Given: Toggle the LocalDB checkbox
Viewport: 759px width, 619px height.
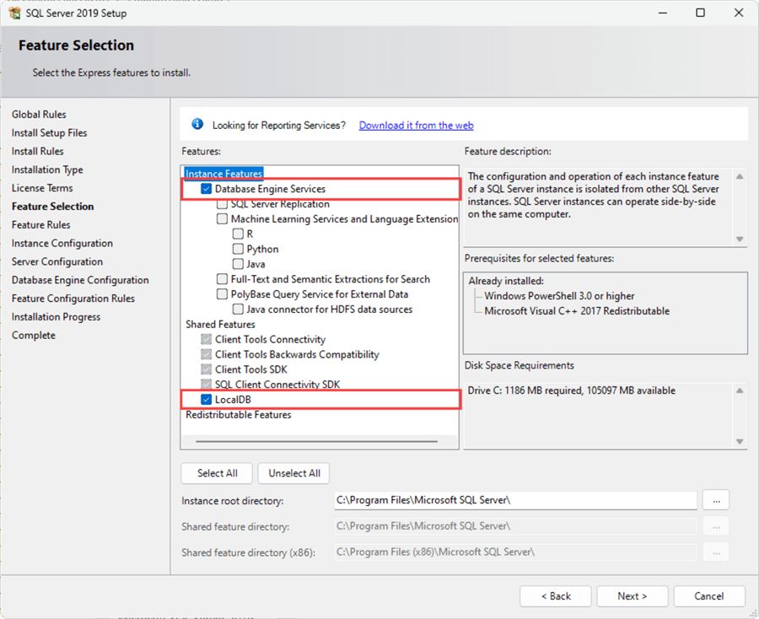Looking at the screenshot, I should tap(207, 399).
